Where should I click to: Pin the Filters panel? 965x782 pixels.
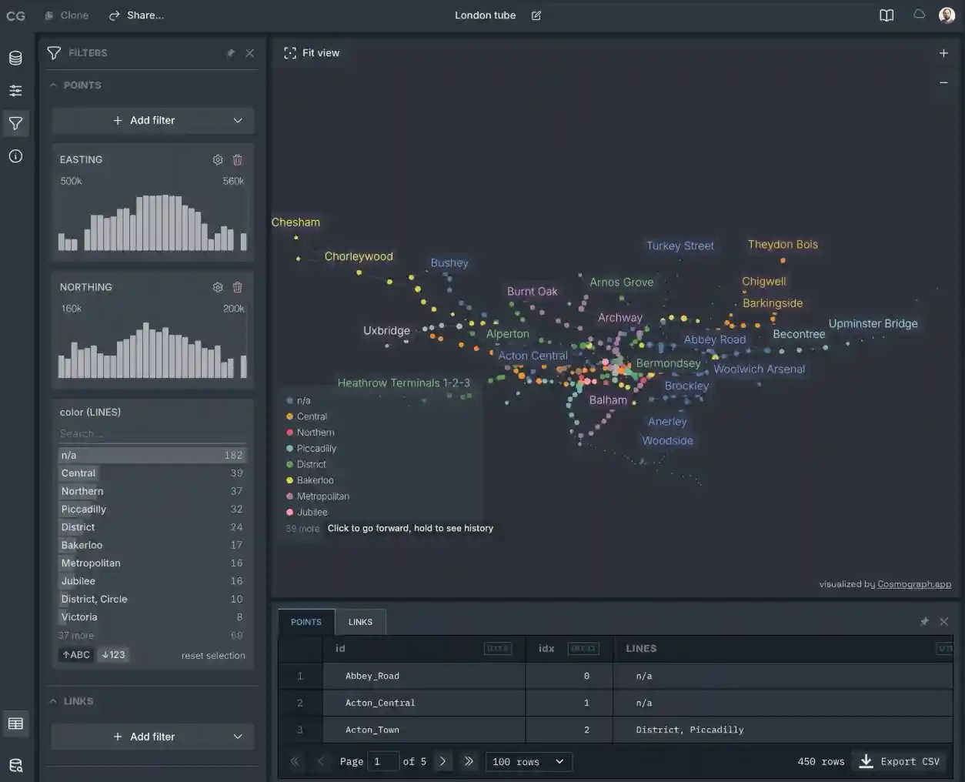[x=231, y=52]
